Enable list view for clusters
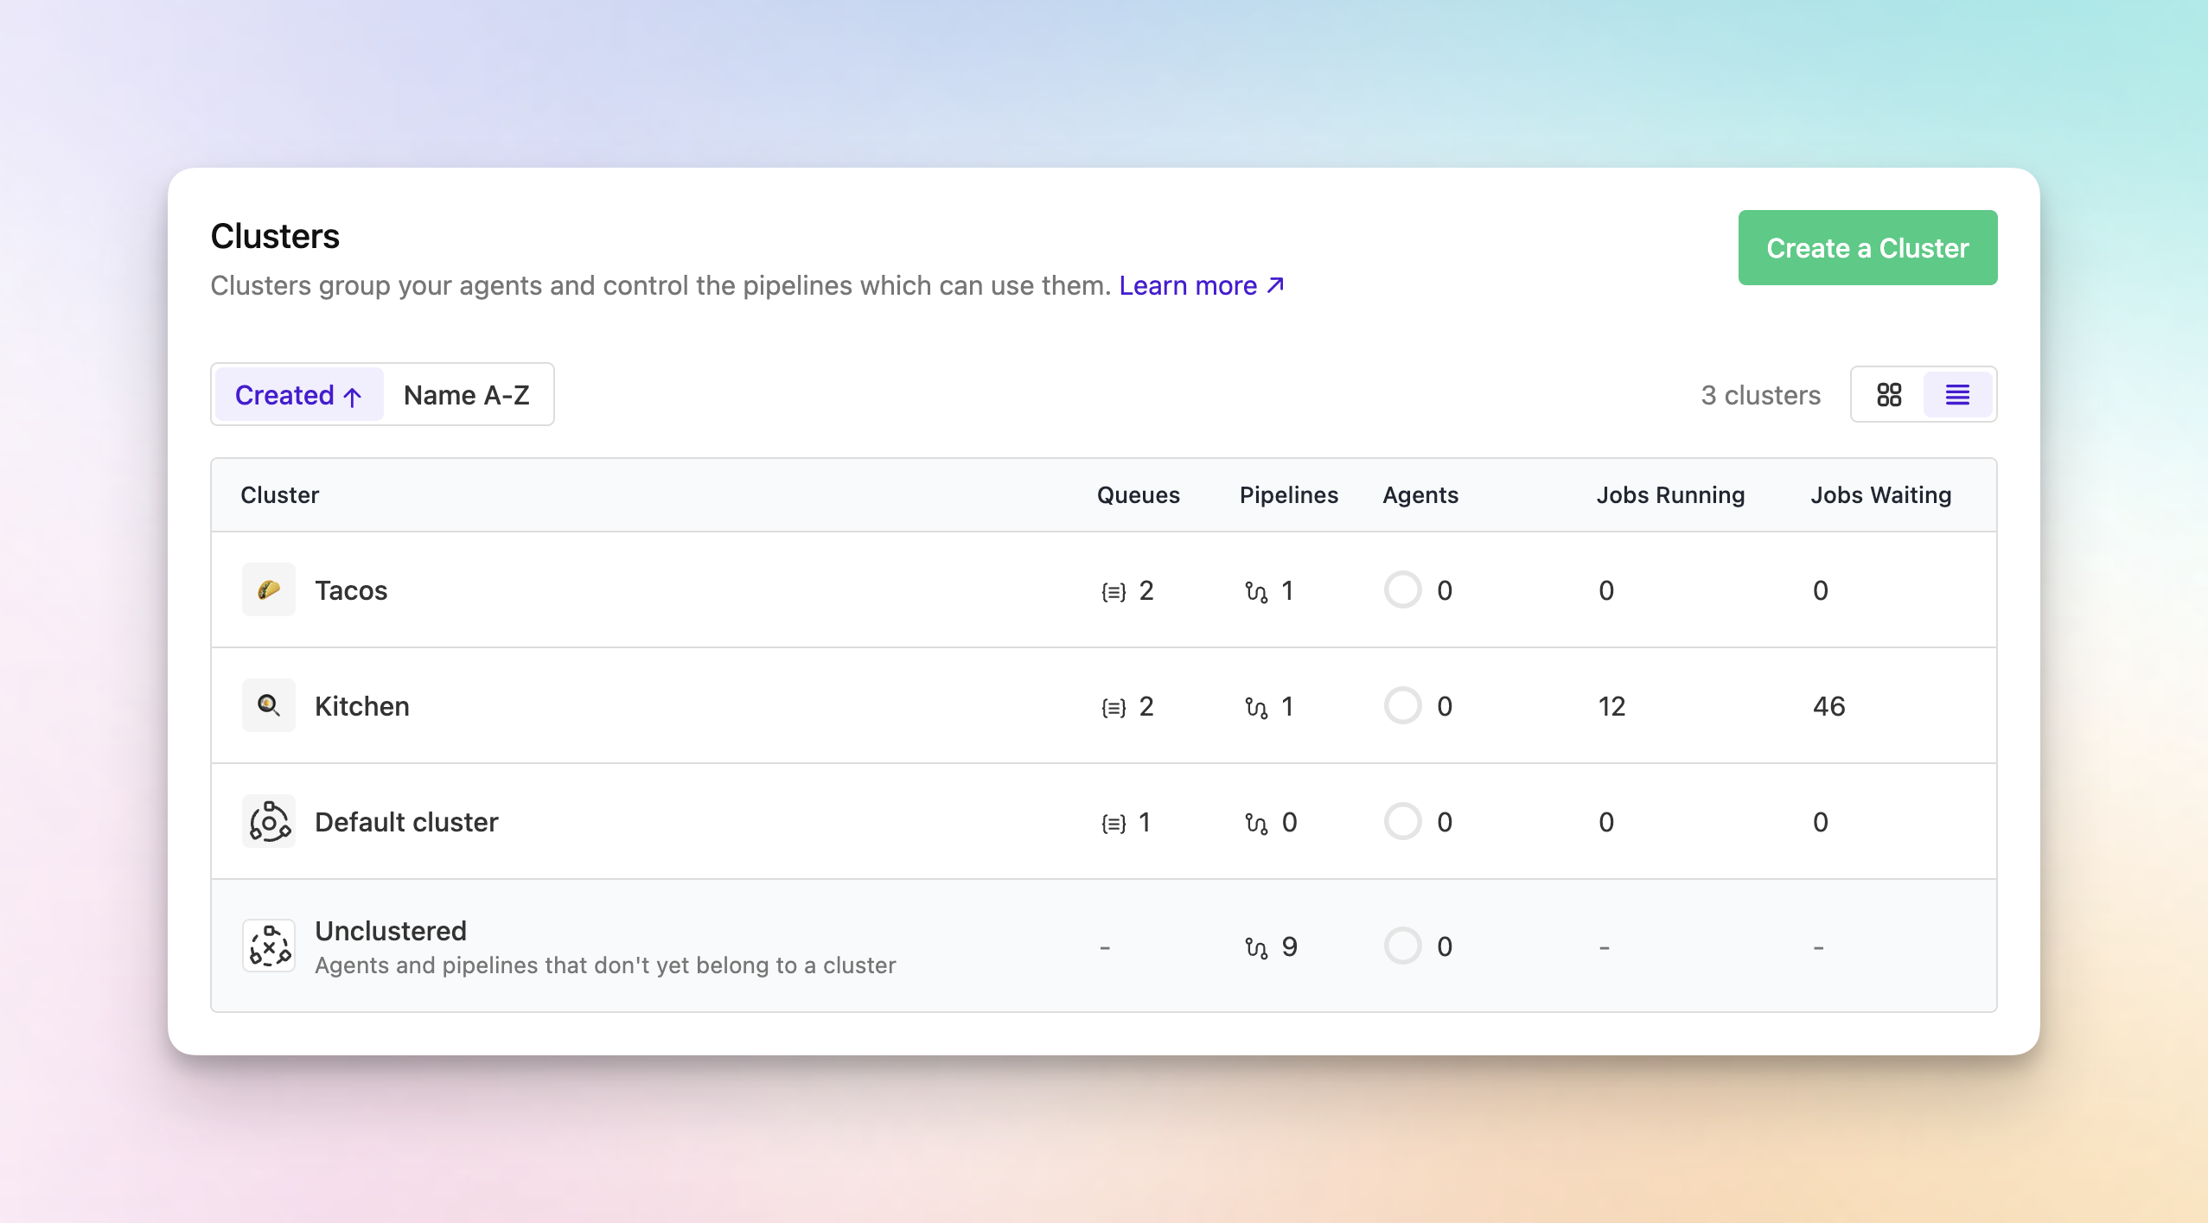Viewport: 2208px width, 1223px height. (1957, 394)
